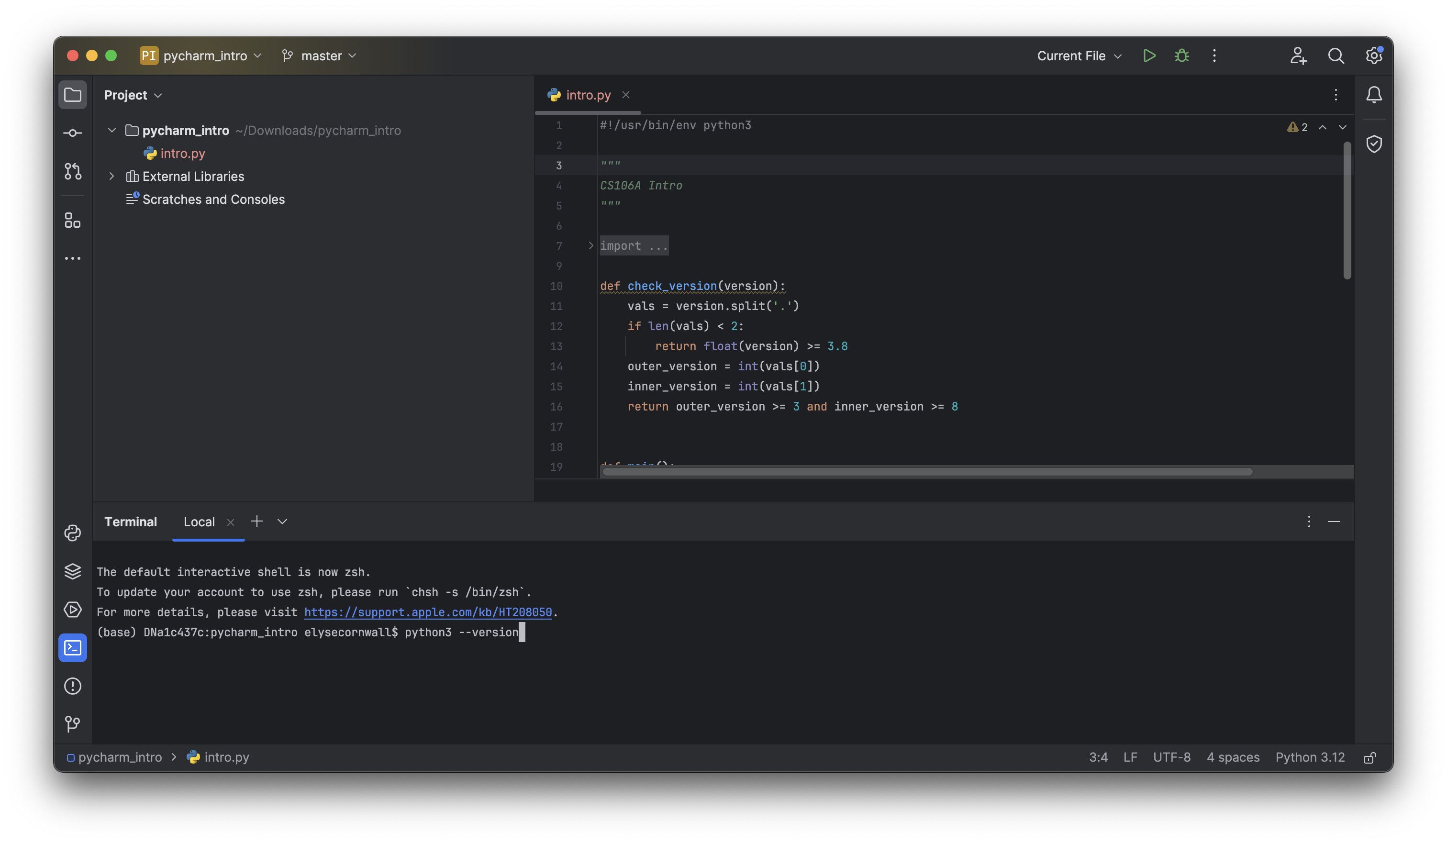Open IDE settings gear
The image size is (1447, 843).
pos(1374,55)
